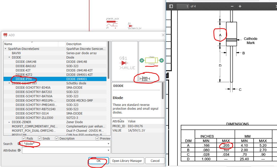Image resolution: width=277 pixels, height=168 pixels.
Task: Uncheck the Pads checkbox
Action: [24, 138]
